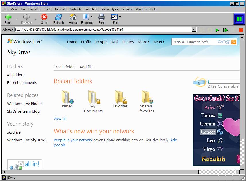Open the Settings menu
Image resolution: width=246 pixels, height=181 pixels.
click(127, 9)
